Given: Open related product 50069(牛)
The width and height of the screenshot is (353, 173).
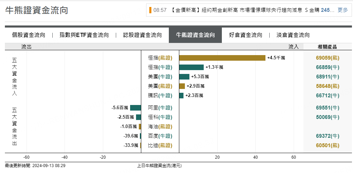Looking at the screenshot, I should coord(328,117).
